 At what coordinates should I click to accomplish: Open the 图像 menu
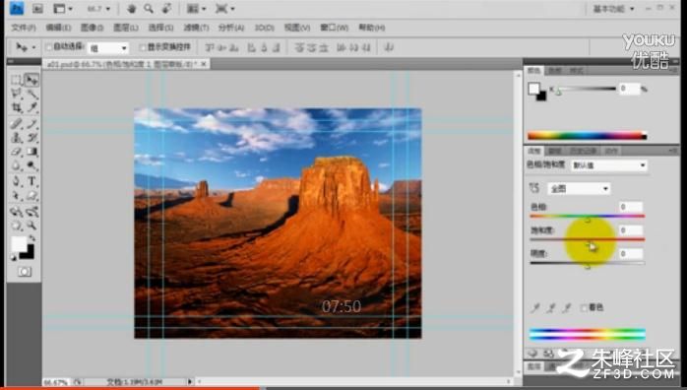tap(92, 28)
